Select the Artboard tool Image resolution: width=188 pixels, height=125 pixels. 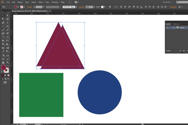[3, 59]
